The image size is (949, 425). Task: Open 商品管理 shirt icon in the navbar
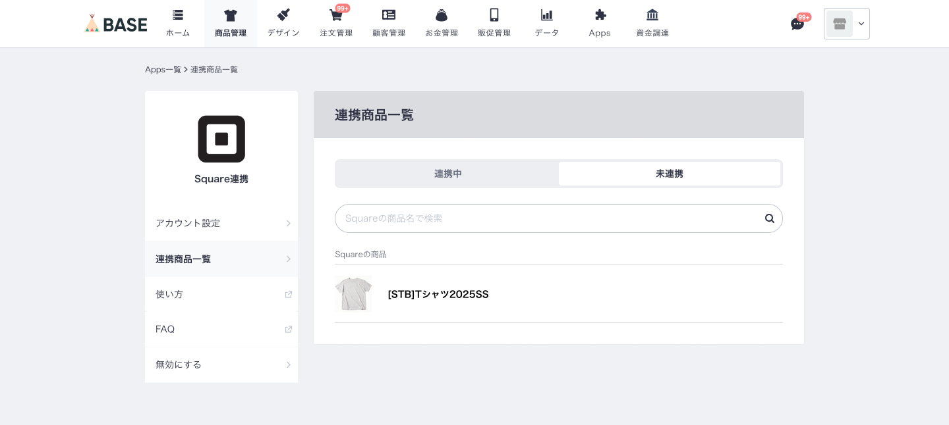tap(231, 15)
